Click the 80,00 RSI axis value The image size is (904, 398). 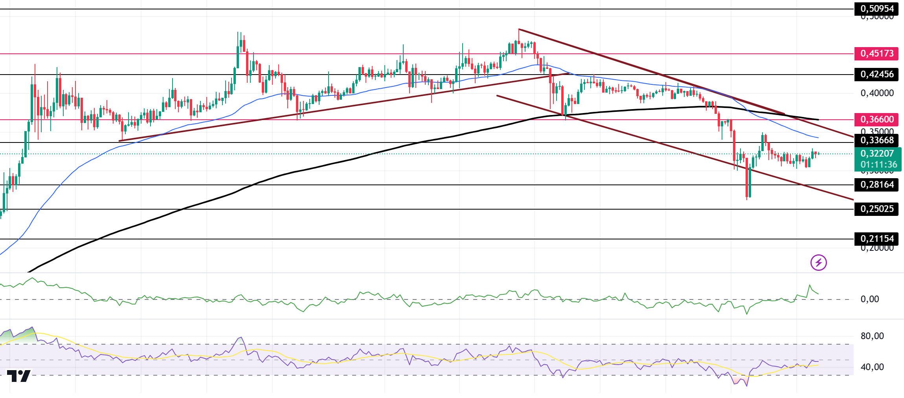(x=872, y=336)
